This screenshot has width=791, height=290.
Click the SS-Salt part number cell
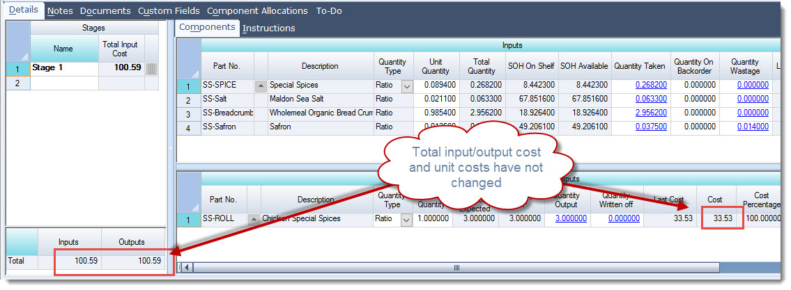227,99
